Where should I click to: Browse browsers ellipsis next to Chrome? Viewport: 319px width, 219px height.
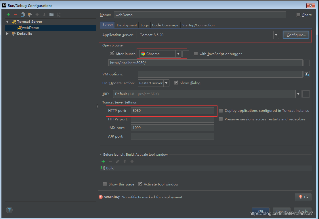pyautogui.click(x=186, y=54)
